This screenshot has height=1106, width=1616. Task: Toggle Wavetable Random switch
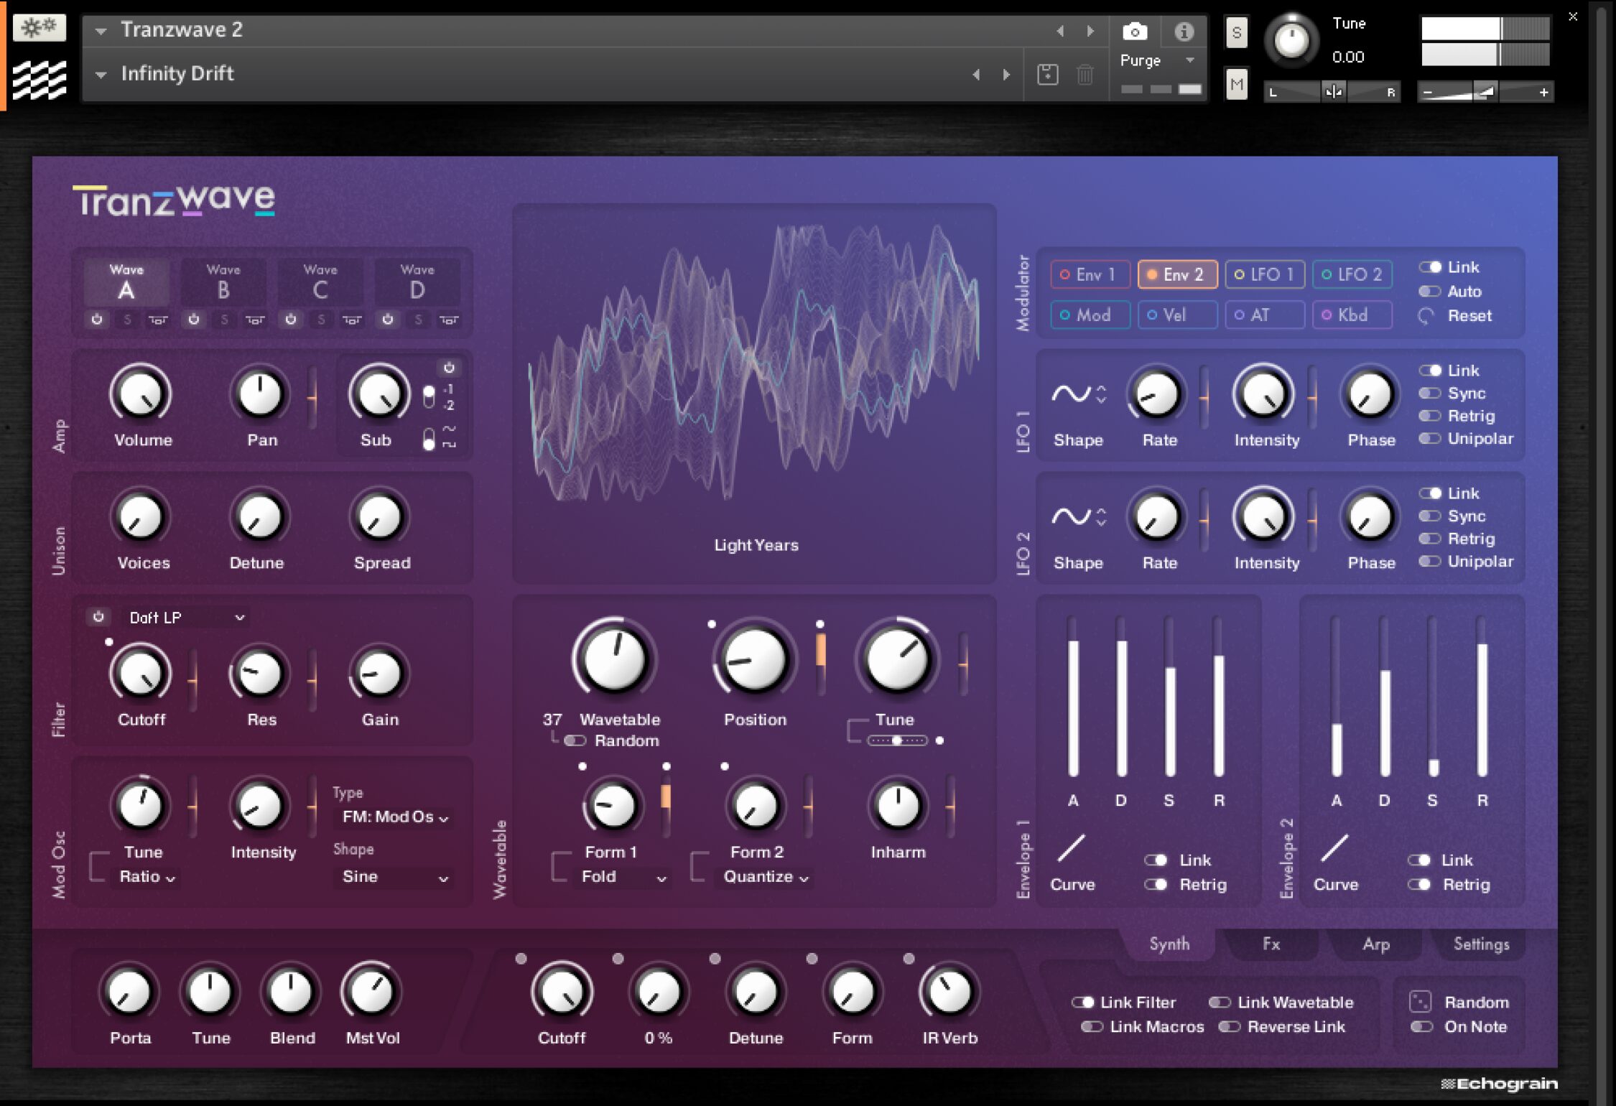pos(575,740)
